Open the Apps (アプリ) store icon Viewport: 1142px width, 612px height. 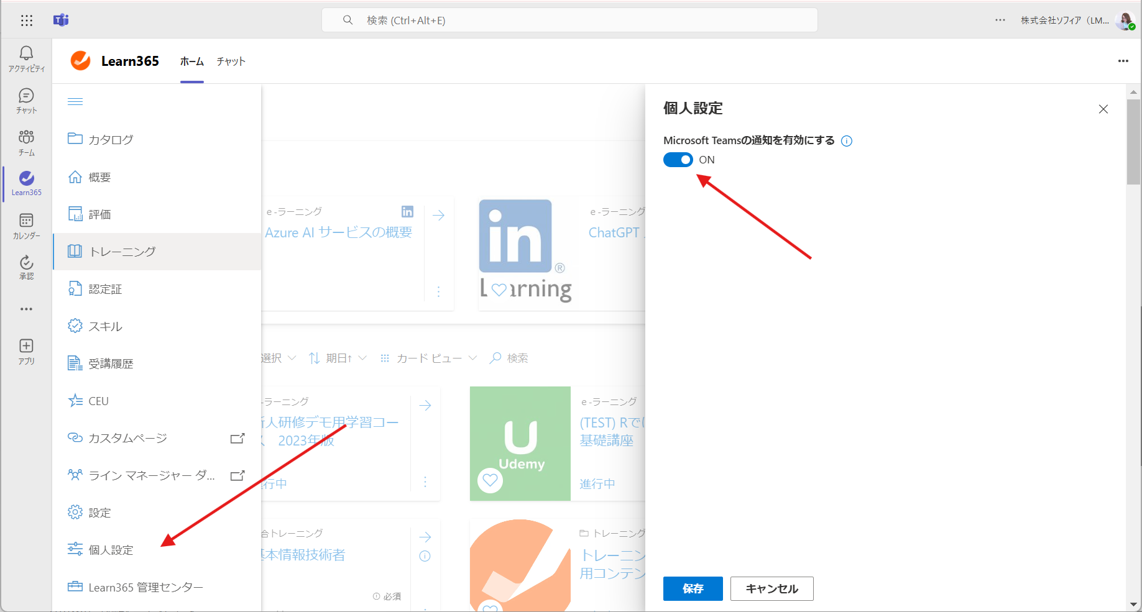pos(26,352)
